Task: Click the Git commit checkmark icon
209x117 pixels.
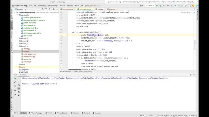Action: point(175,6)
